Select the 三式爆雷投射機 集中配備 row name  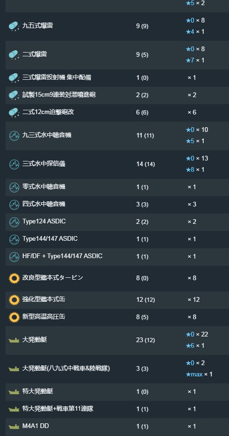point(57,77)
